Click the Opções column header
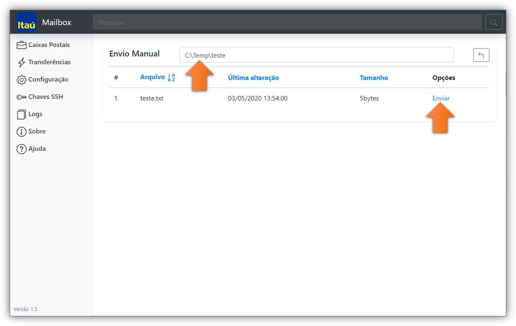The height and width of the screenshot is (326, 516). (x=444, y=78)
